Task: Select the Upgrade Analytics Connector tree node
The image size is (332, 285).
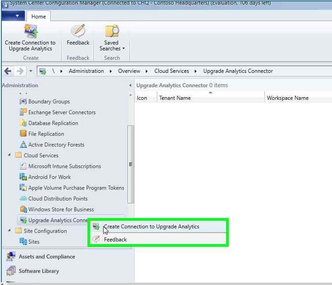Action: tap(58, 220)
